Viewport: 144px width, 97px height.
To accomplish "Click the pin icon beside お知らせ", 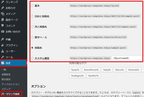I will point(3,8).
